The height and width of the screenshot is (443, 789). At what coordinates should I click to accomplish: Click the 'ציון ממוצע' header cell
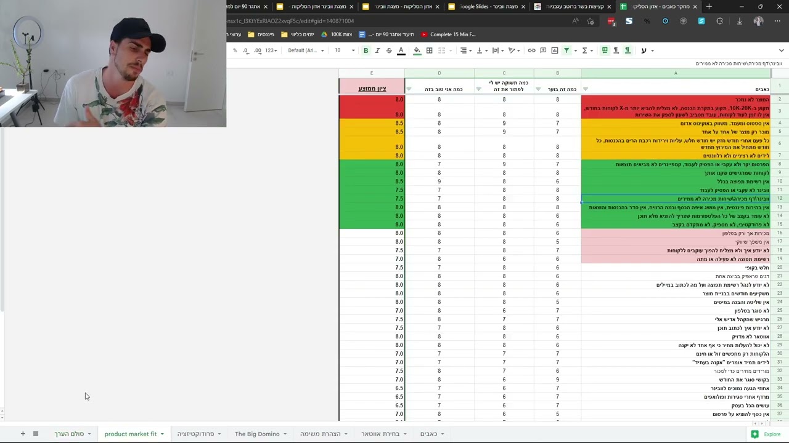pyautogui.click(x=372, y=86)
